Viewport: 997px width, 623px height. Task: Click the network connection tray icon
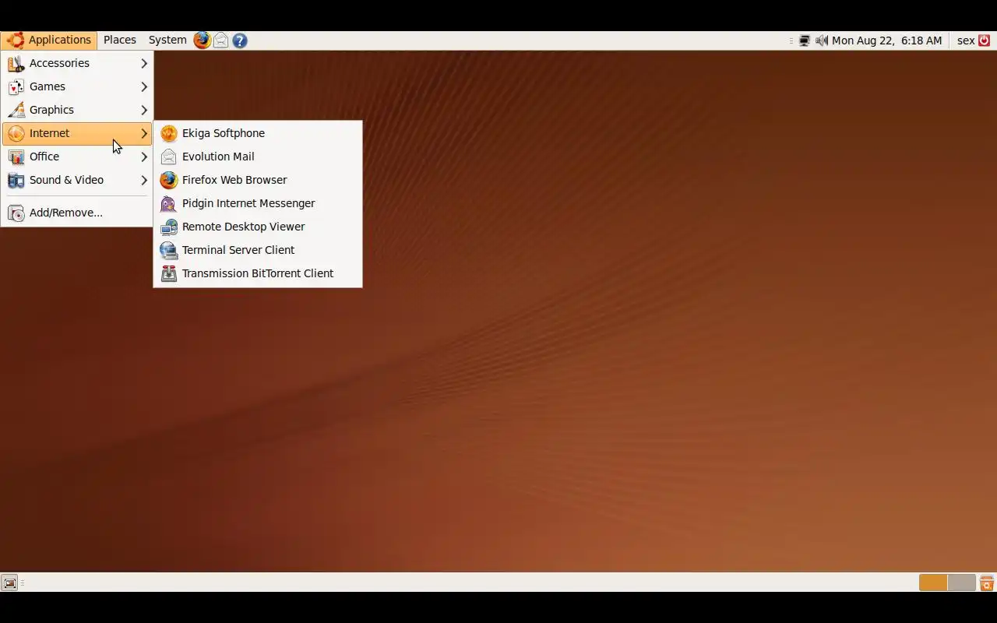[805, 40]
